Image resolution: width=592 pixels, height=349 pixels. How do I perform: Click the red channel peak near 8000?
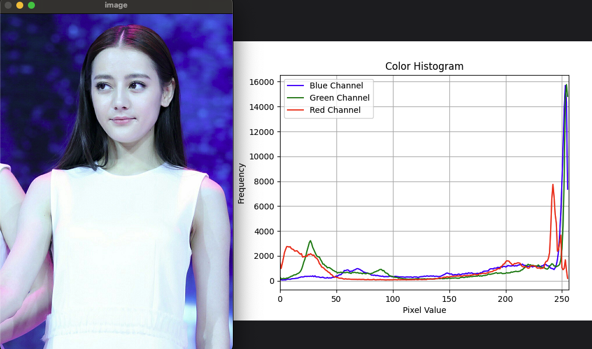553,185
